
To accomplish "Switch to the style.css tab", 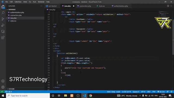I will click(x=102, y=6).
